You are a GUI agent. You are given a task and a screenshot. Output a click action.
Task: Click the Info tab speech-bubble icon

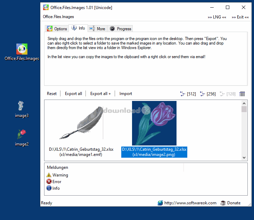(74, 28)
